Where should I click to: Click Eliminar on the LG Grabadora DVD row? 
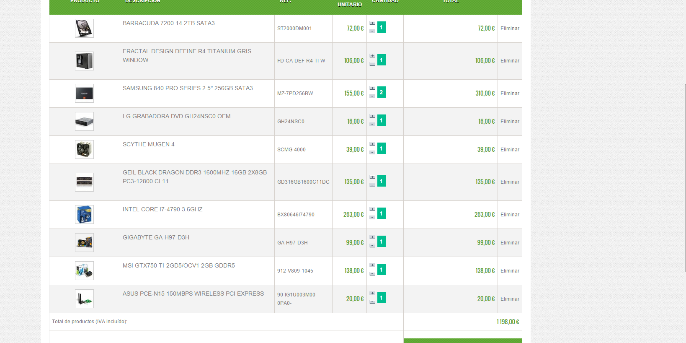(510, 122)
